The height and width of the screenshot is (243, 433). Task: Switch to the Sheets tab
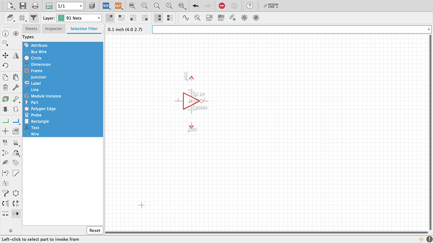31,28
